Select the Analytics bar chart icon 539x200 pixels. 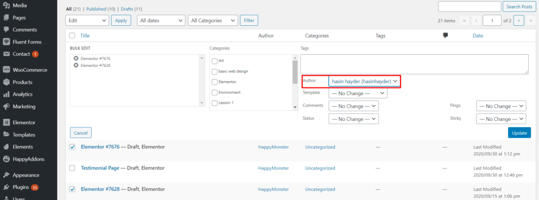[6, 94]
